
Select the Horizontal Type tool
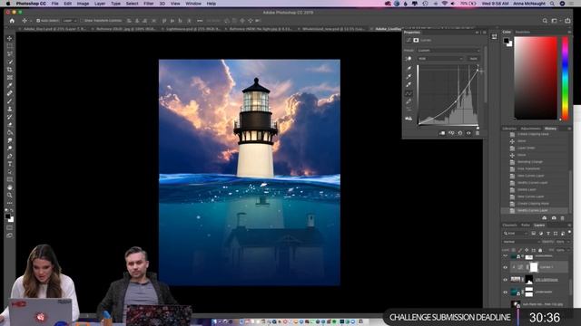[x=10, y=164]
